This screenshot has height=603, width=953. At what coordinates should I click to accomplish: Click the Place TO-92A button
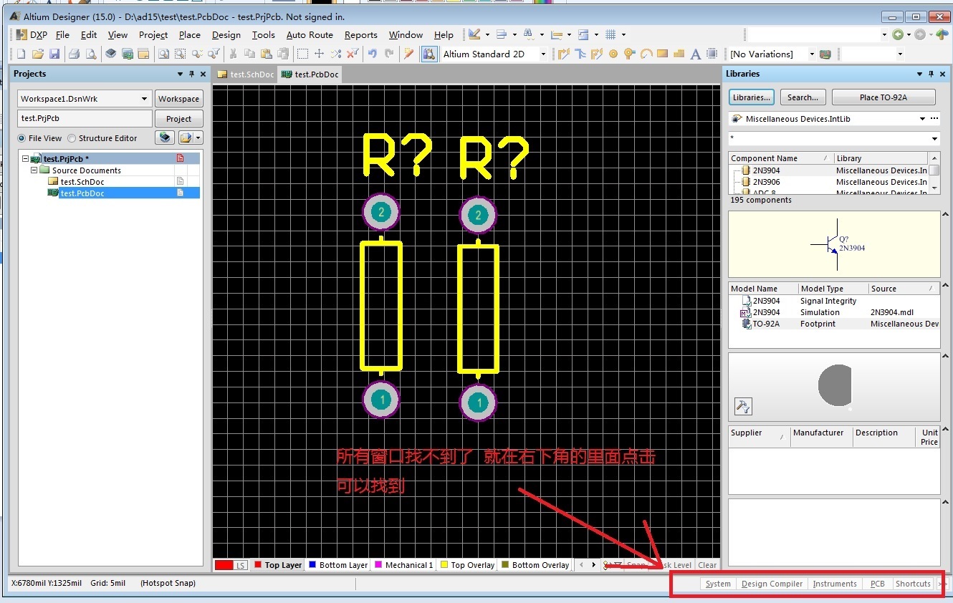click(x=883, y=97)
